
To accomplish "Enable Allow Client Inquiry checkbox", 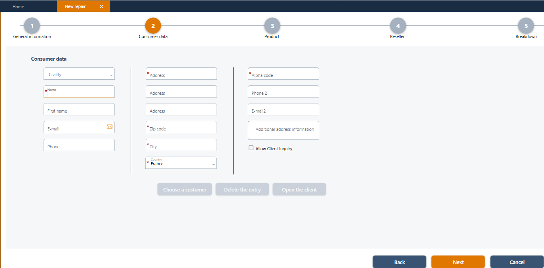I will [251, 148].
